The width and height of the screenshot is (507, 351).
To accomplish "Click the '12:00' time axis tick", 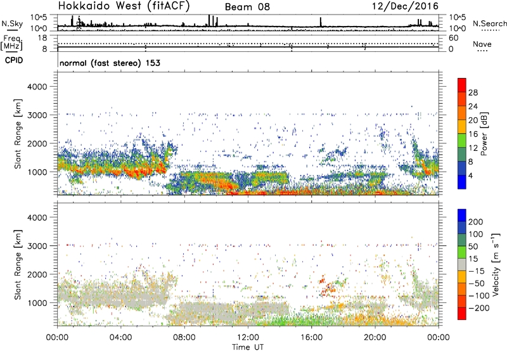I will pos(248,338).
